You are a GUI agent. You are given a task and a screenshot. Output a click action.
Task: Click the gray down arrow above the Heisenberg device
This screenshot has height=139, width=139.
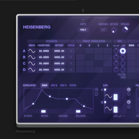(83, 10)
